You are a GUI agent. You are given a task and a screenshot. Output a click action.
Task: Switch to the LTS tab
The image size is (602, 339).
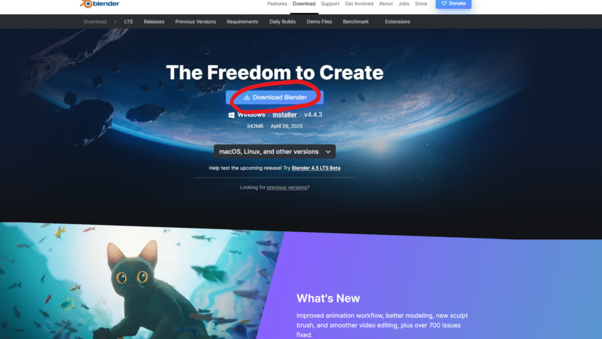pyautogui.click(x=129, y=22)
